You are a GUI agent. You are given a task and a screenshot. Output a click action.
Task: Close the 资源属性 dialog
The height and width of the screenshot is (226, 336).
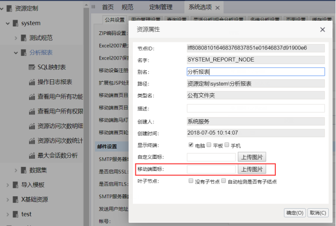(x=323, y=29)
